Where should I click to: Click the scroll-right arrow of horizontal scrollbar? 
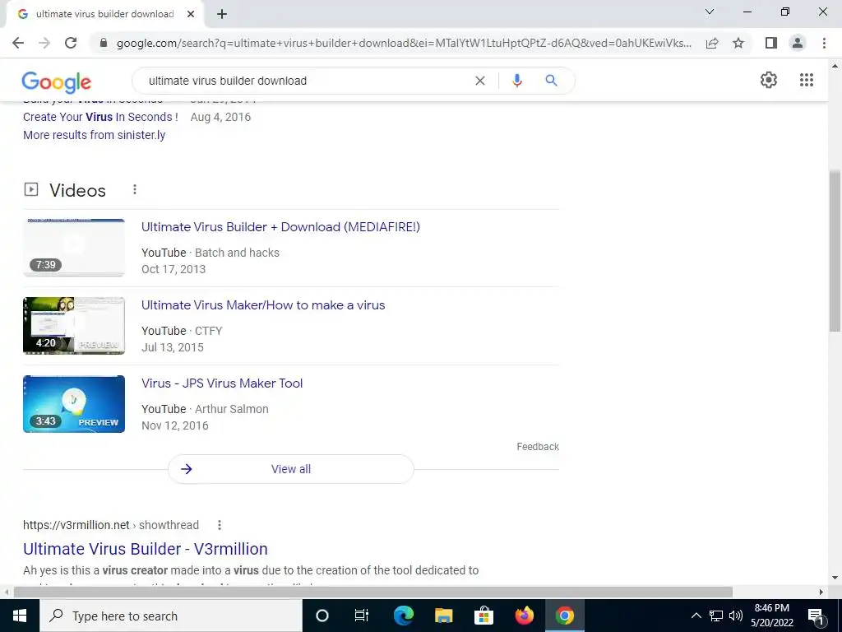pos(821,592)
